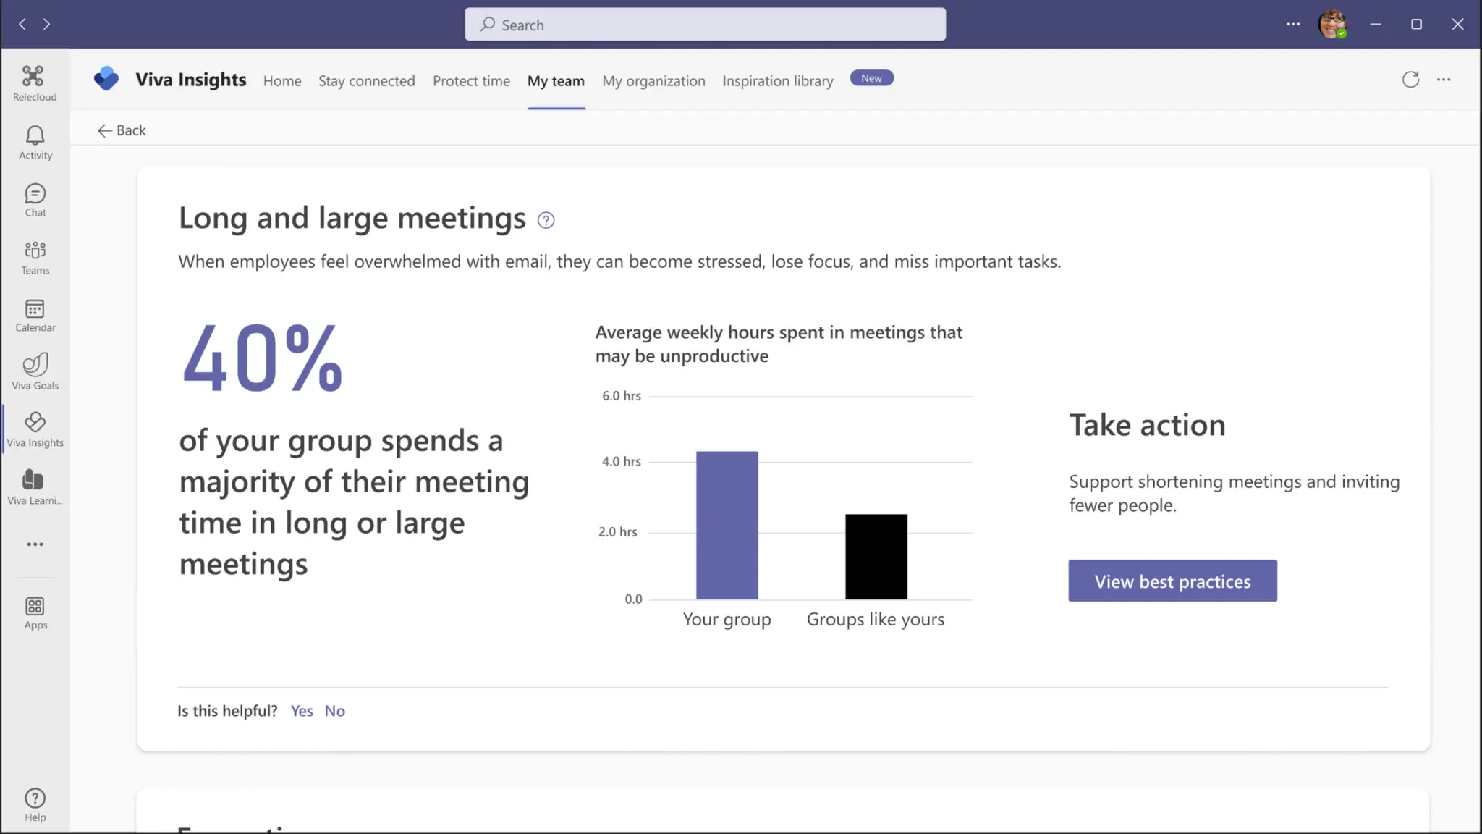This screenshot has height=834, width=1482.
Task: Open Viva Insights more options menu
Action: point(1444,80)
